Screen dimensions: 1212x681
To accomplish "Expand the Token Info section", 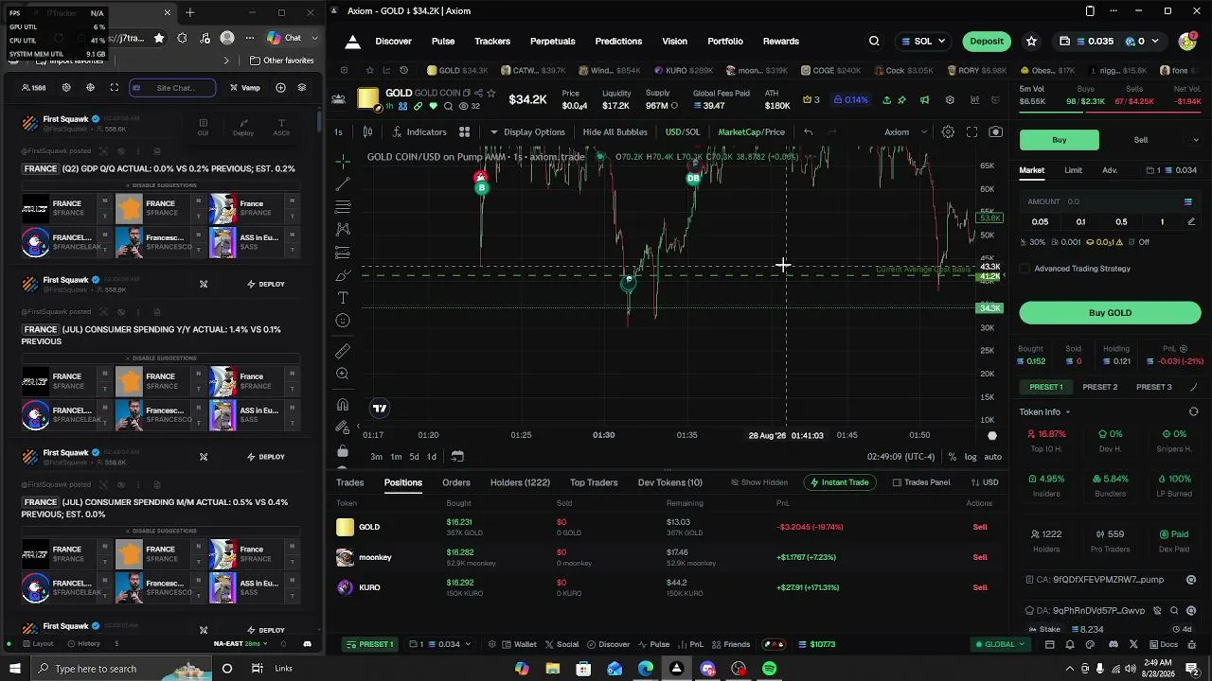I will pos(1045,412).
